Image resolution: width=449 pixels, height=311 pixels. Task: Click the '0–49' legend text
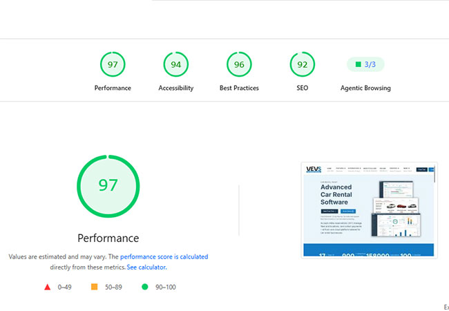[x=65, y=287]
